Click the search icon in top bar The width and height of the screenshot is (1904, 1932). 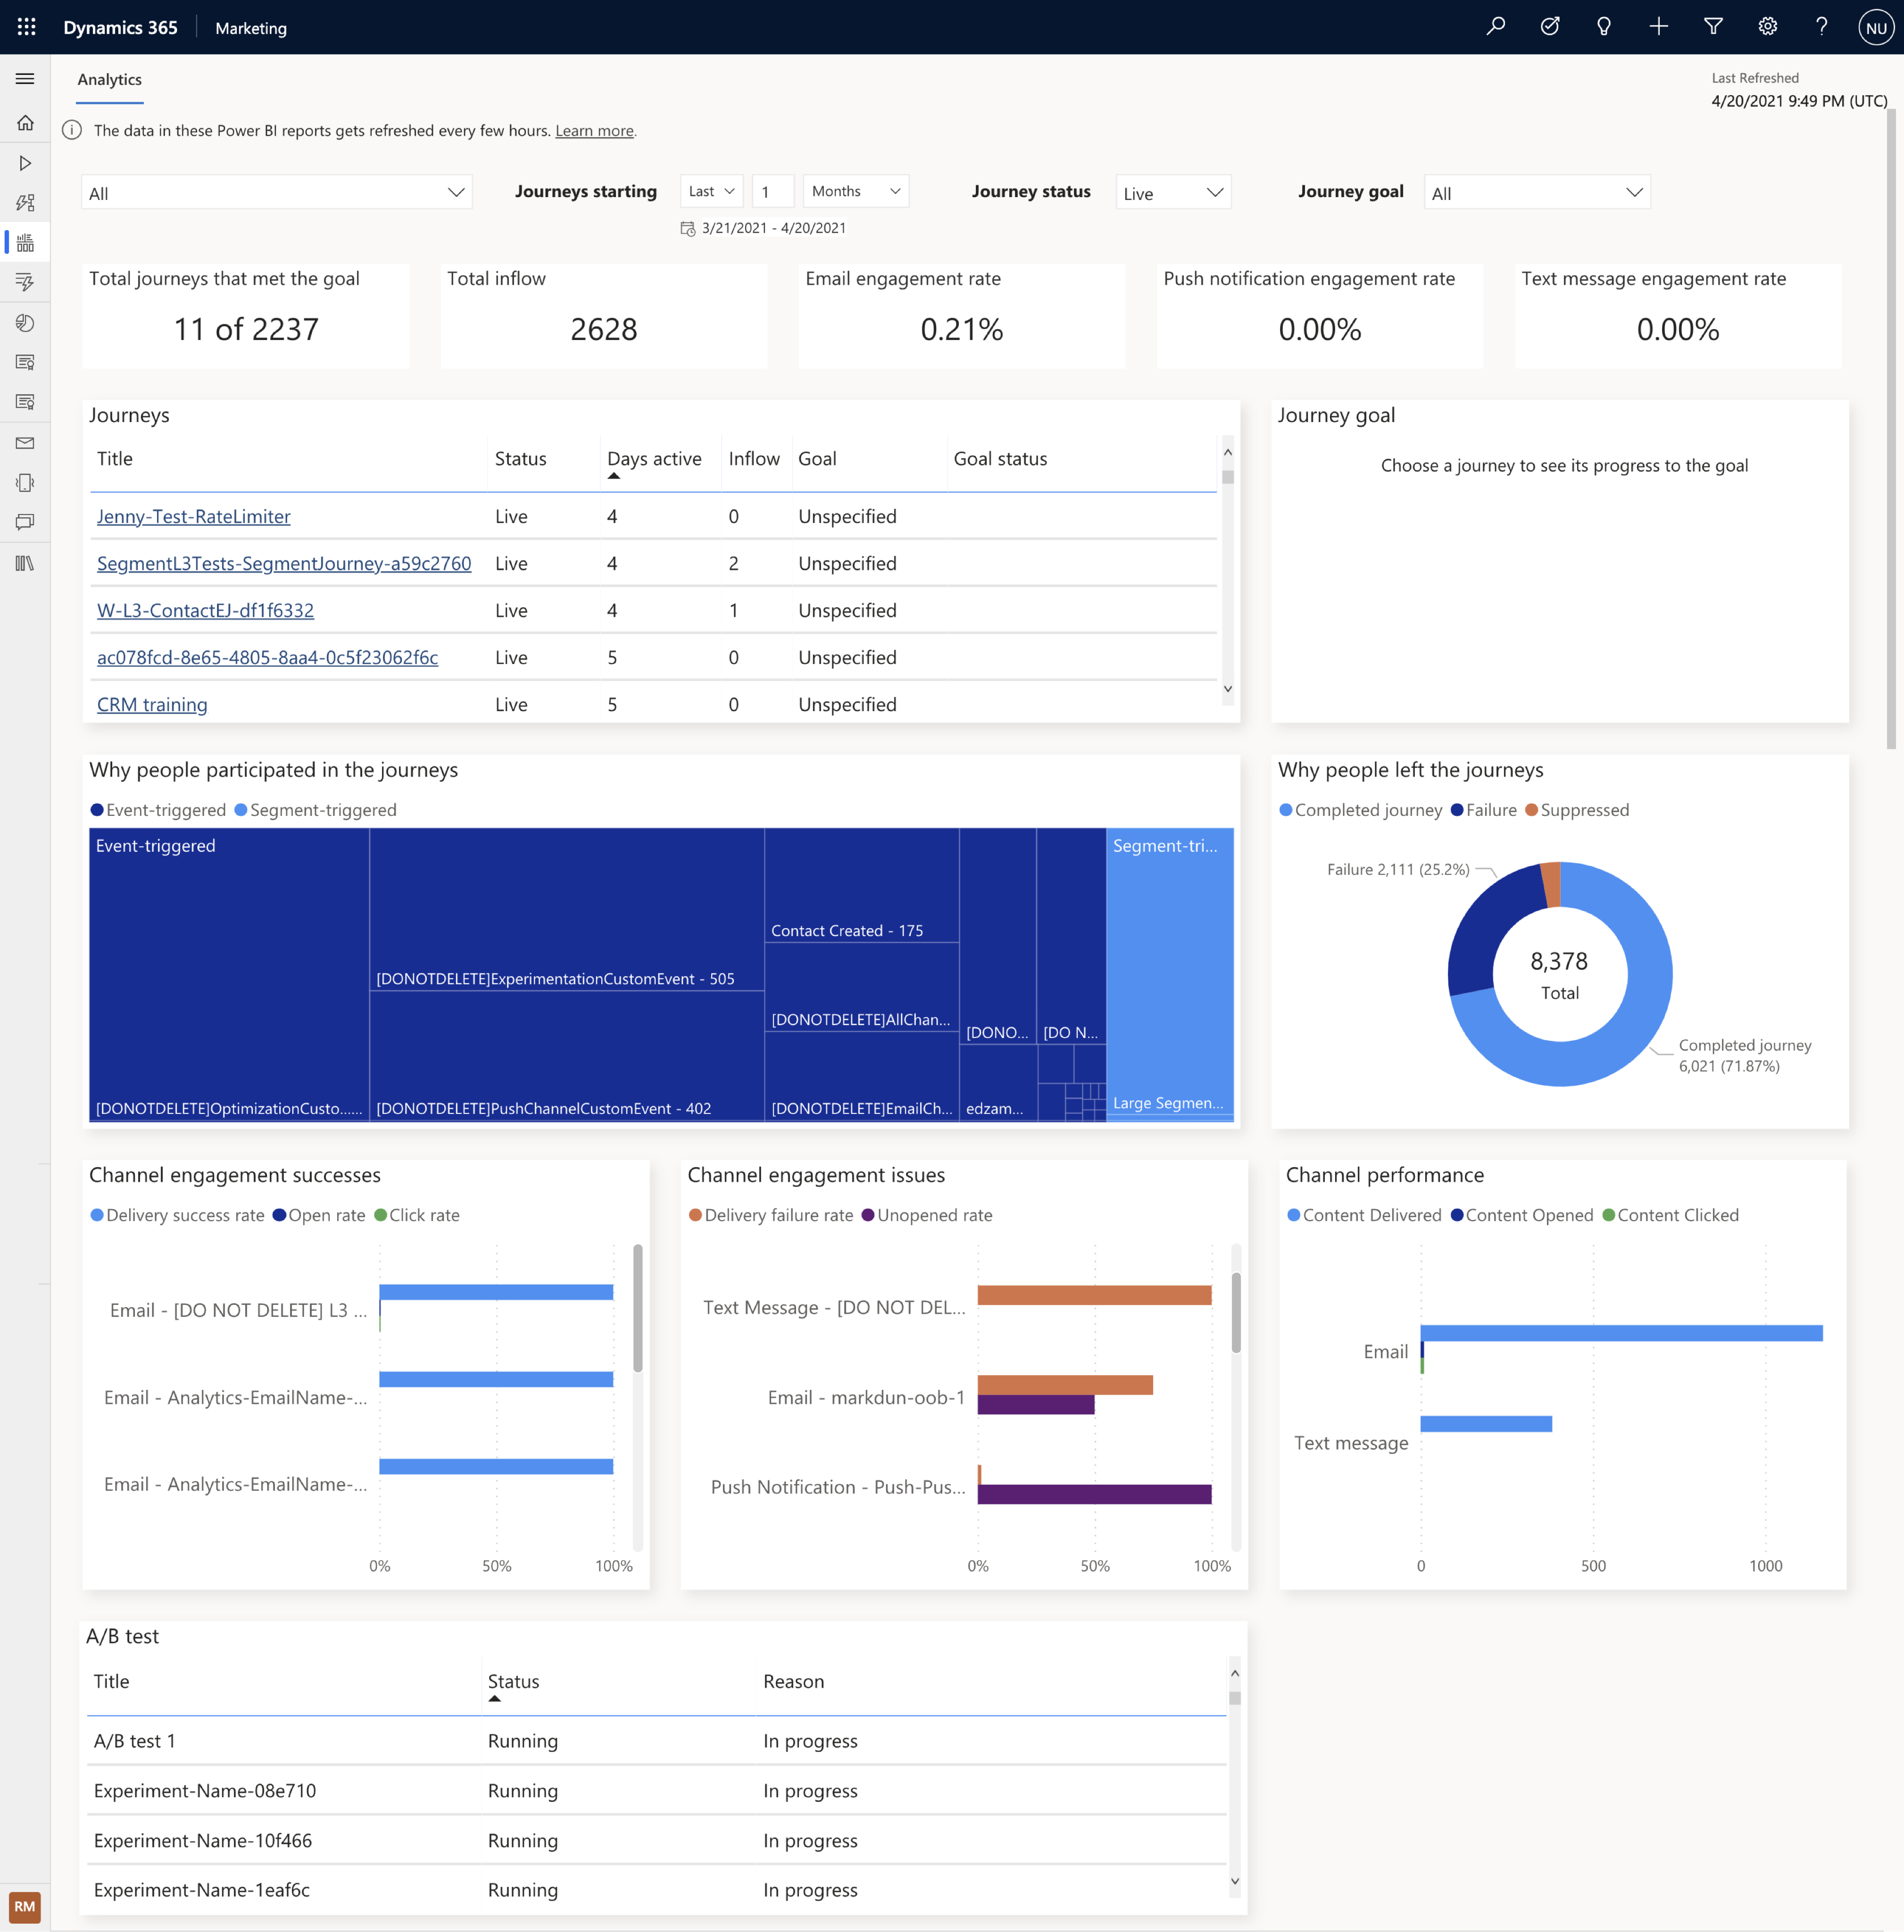coord(1496,27)
